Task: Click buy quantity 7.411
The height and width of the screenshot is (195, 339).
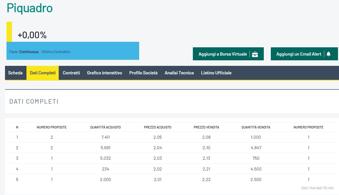Action: pyautogui.click(x=105, y=137)
